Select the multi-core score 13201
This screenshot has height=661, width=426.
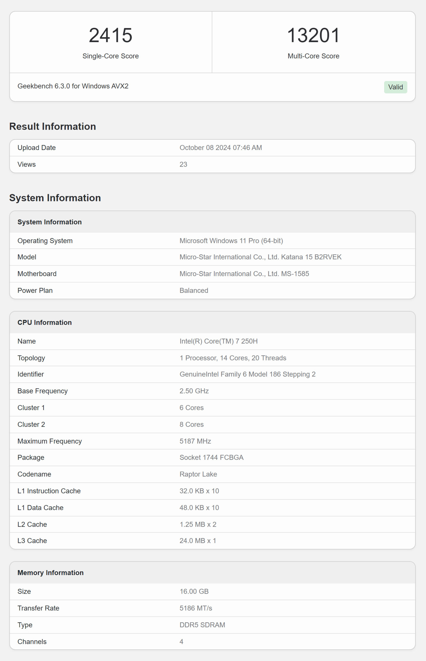click(313, 35)
